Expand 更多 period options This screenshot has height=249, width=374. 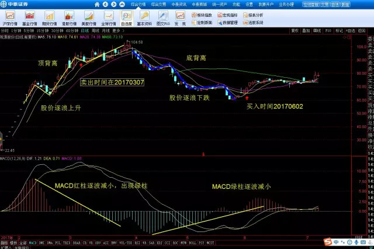[118, 30]
